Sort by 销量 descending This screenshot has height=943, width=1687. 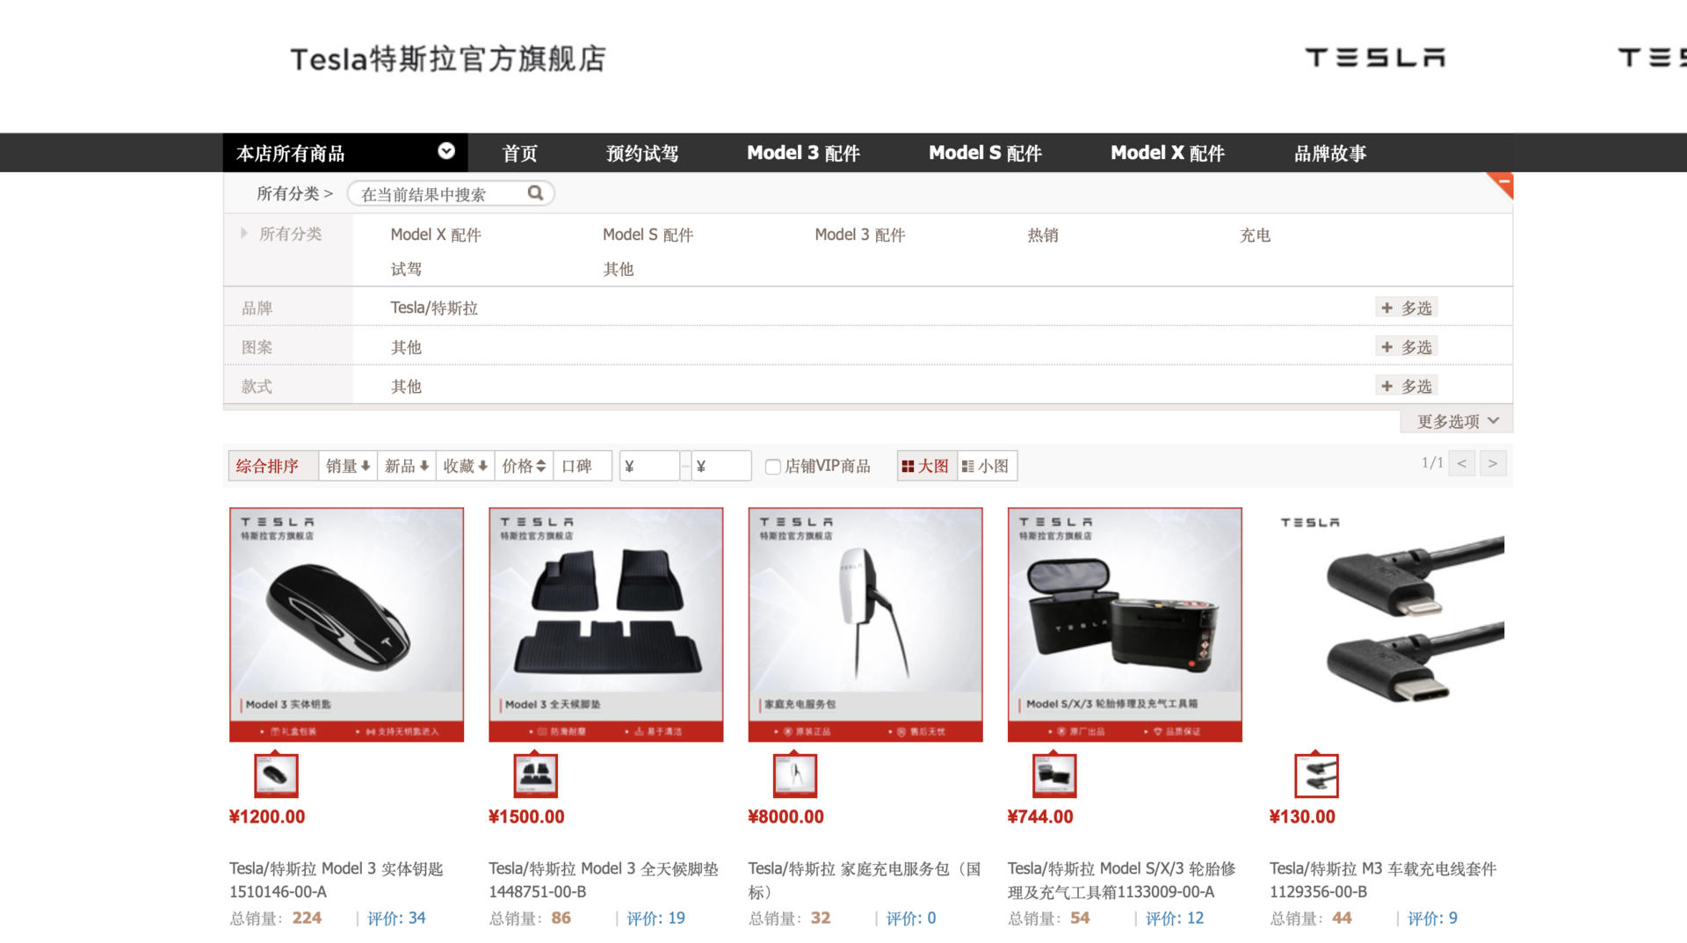coord(348,466)
